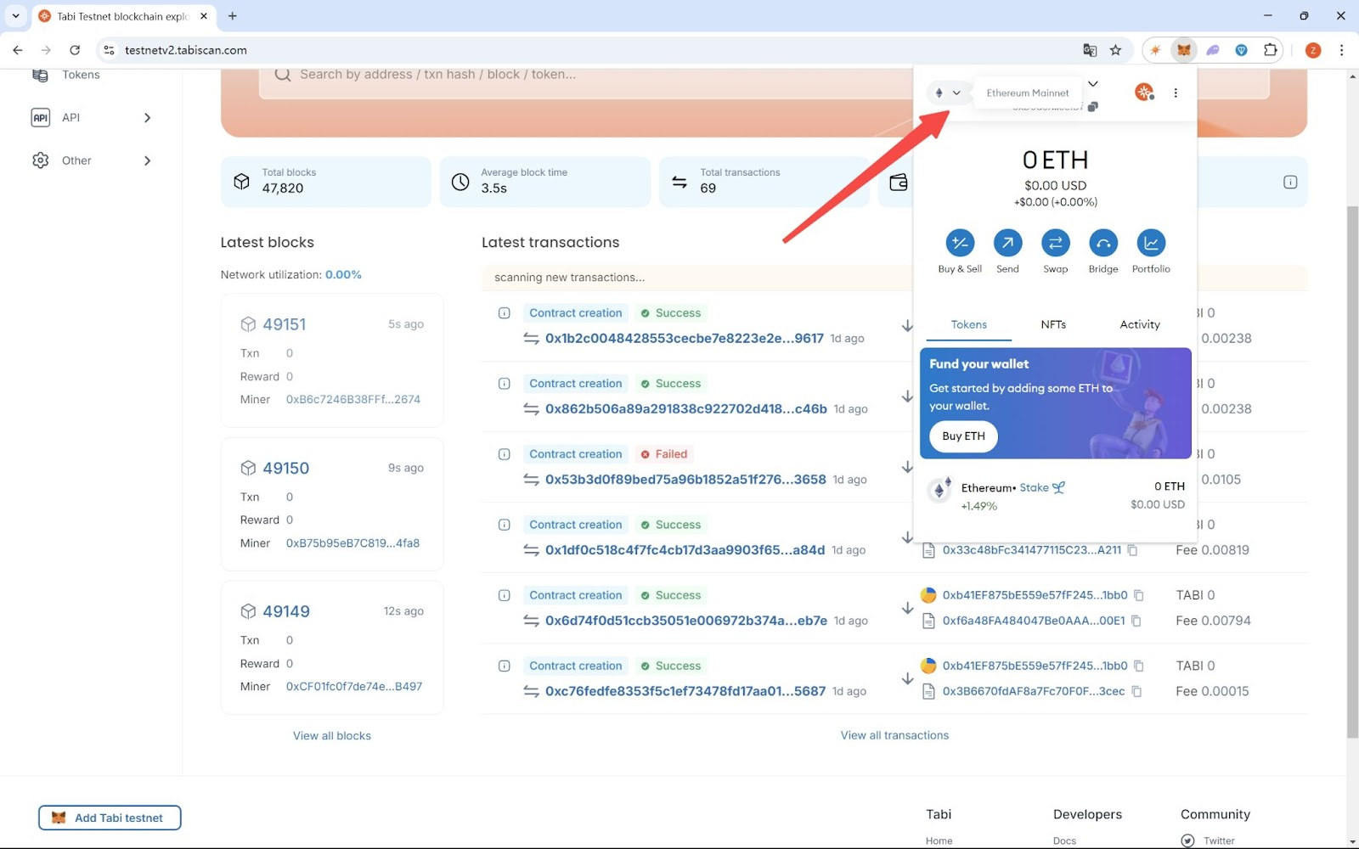Copy address 0xb41EF875bE559e57fF245...1bb0 in the eb7e row
This screenshot has height=849, width=1359.
1139,595
